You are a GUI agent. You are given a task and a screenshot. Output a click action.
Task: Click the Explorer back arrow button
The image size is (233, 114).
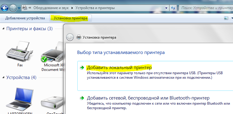5,8
